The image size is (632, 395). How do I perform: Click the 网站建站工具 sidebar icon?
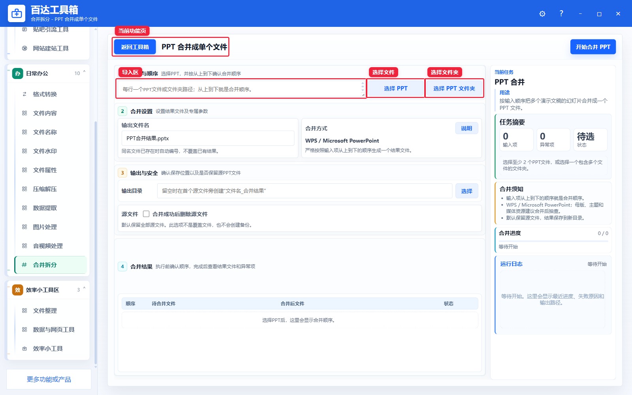24,48
